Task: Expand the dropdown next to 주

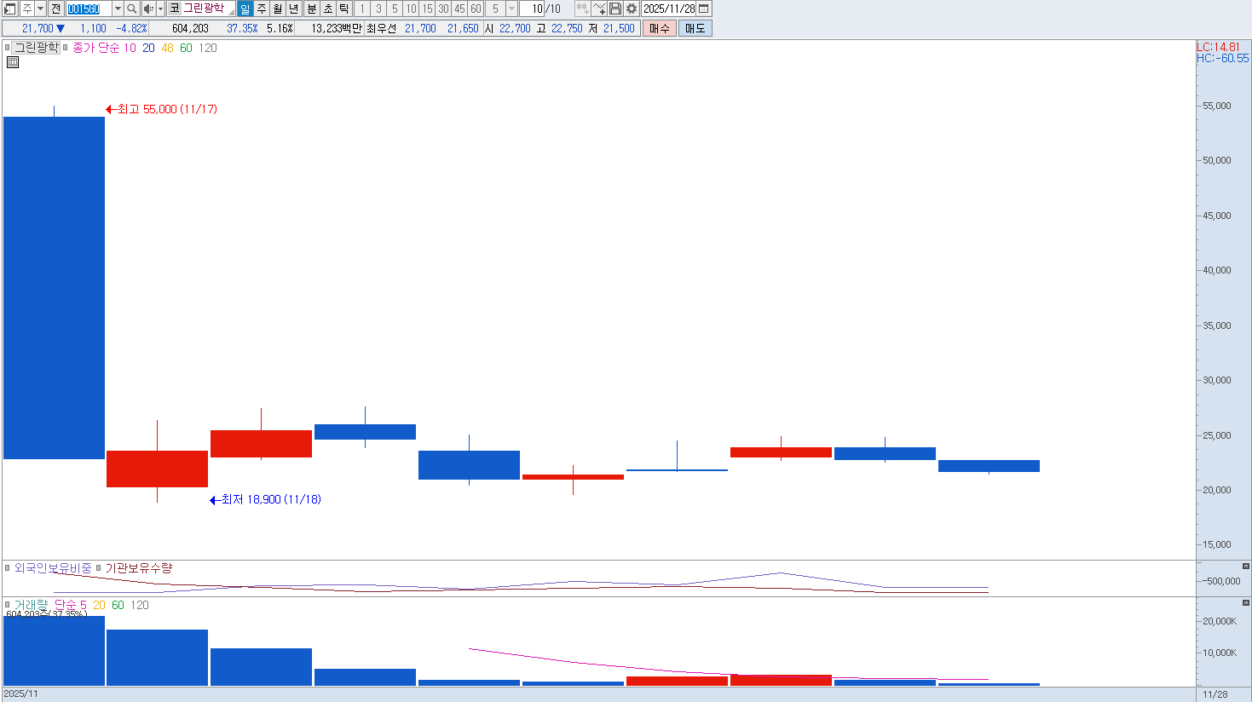Action: coord(40,9)
